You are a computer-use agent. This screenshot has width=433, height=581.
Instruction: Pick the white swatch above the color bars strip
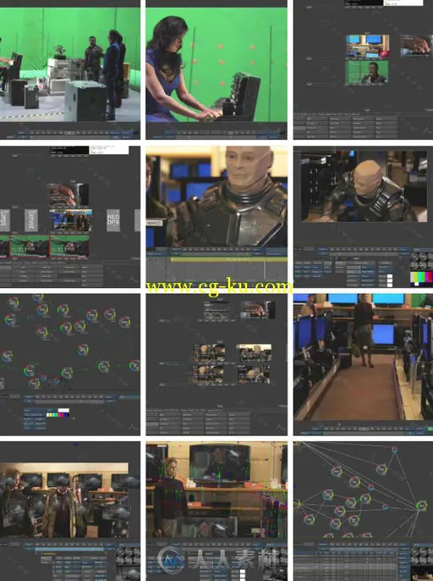click(x=63, y=410)
